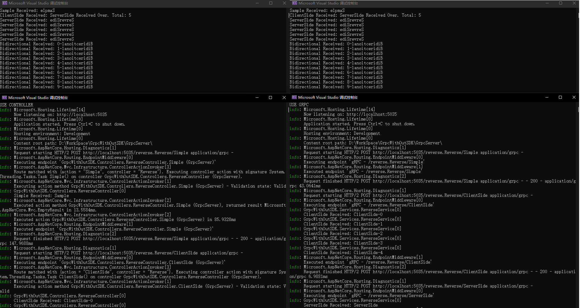This screenshot has width=580, height=308.
Task: Click 'Bidirectional Received: 3-lanoitceridiB' in top-right console
Action: point(336,58)
